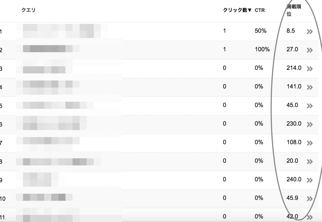
Task: Open the blurred query in row 5
Action: (57, 105)
